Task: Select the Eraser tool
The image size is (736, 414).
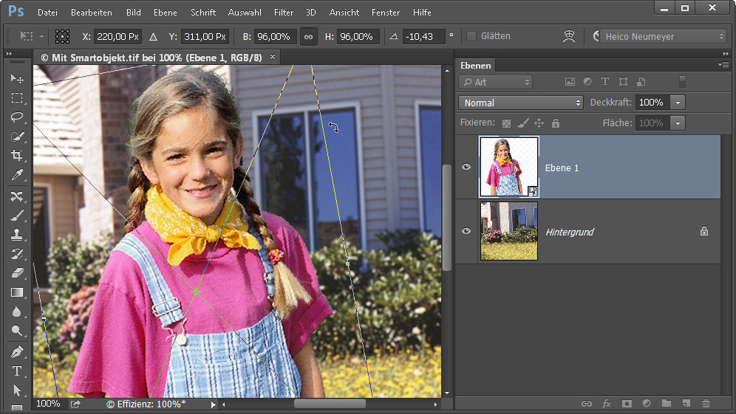Action: 17,273
